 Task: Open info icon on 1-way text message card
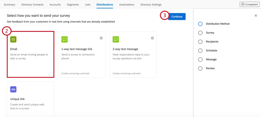[101, 38]
